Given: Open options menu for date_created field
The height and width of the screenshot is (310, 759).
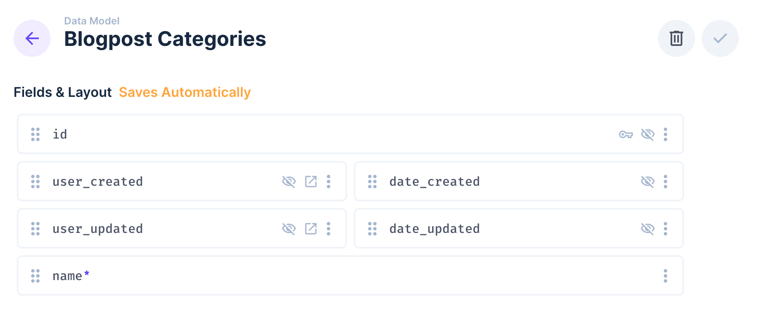Looking at the screenshot, I should [665, 182].
